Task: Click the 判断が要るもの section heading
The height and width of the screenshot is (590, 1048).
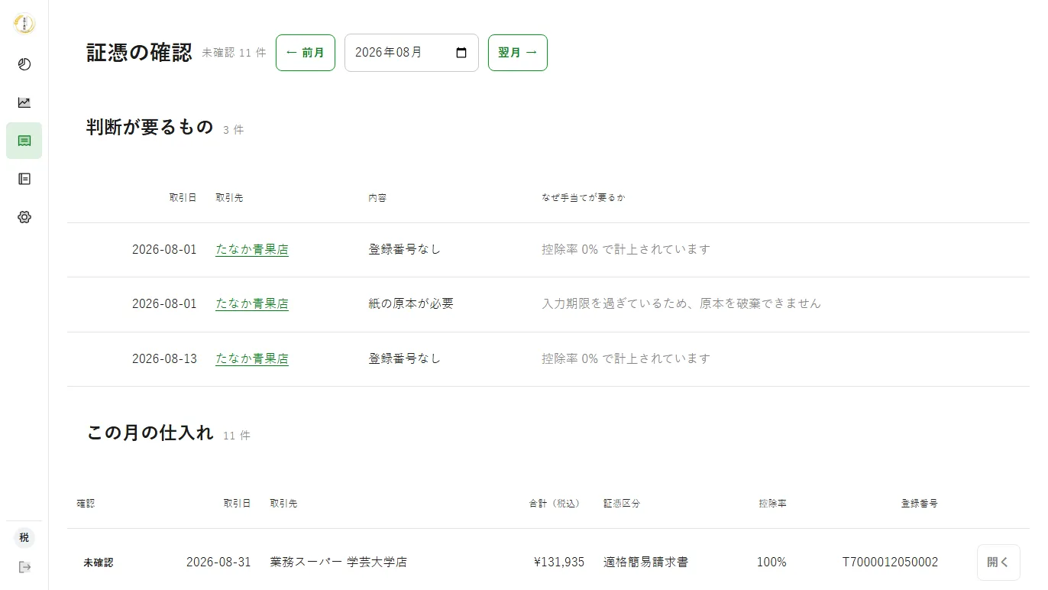Action: pyautogui.click(x=150, y=128)
